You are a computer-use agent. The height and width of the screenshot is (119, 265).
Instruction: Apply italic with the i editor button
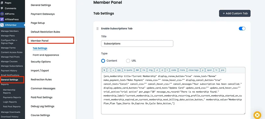[x=109, y=70]
